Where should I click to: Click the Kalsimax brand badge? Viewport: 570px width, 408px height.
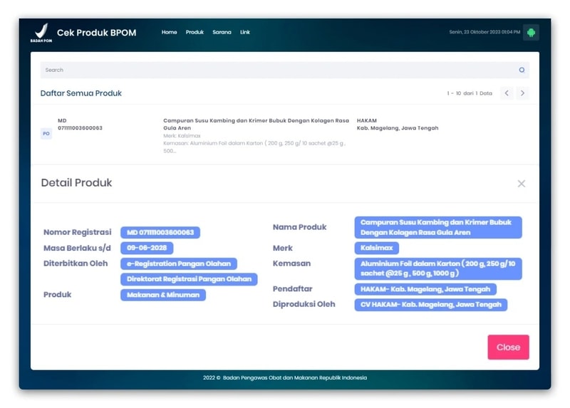tap(377, 248)
